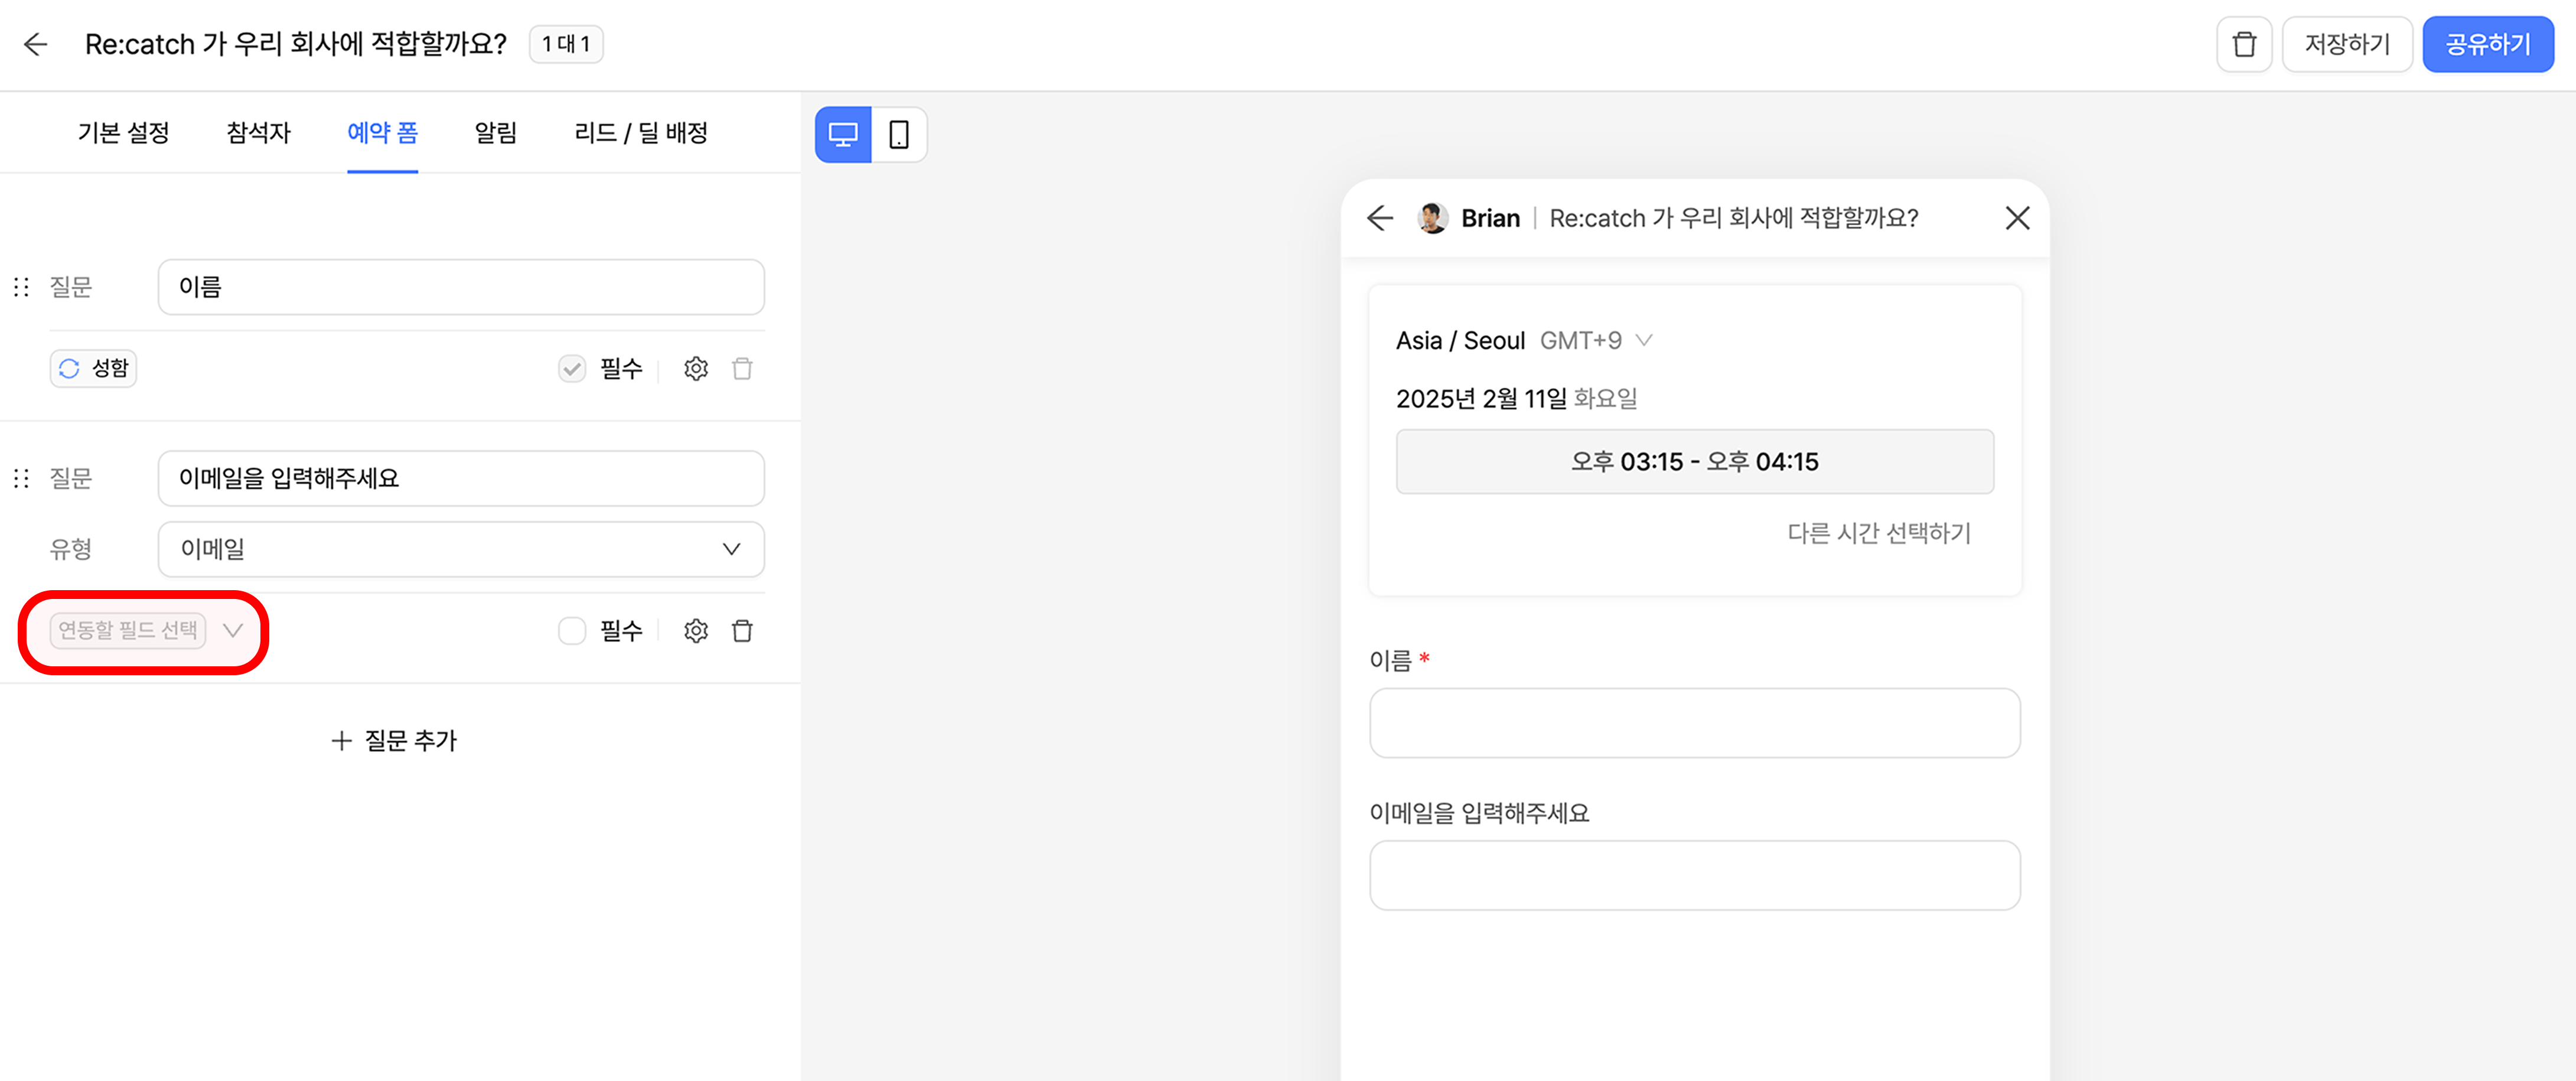Open Asia / Seoul timezone dropdown
The height and width of the screenshot is (1081, 2576).
1523,341
